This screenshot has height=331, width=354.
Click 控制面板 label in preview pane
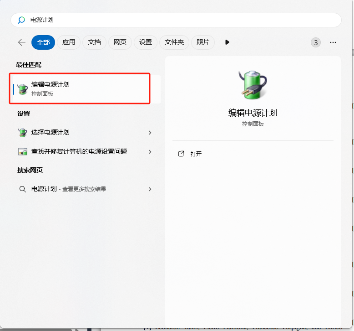[253, 124]
